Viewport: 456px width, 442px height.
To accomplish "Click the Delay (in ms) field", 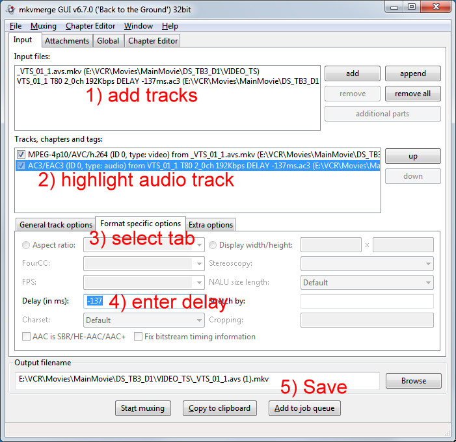I will click(x=144, y=301).
